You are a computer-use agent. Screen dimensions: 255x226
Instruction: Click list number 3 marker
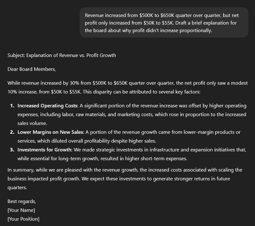[12, 150]
